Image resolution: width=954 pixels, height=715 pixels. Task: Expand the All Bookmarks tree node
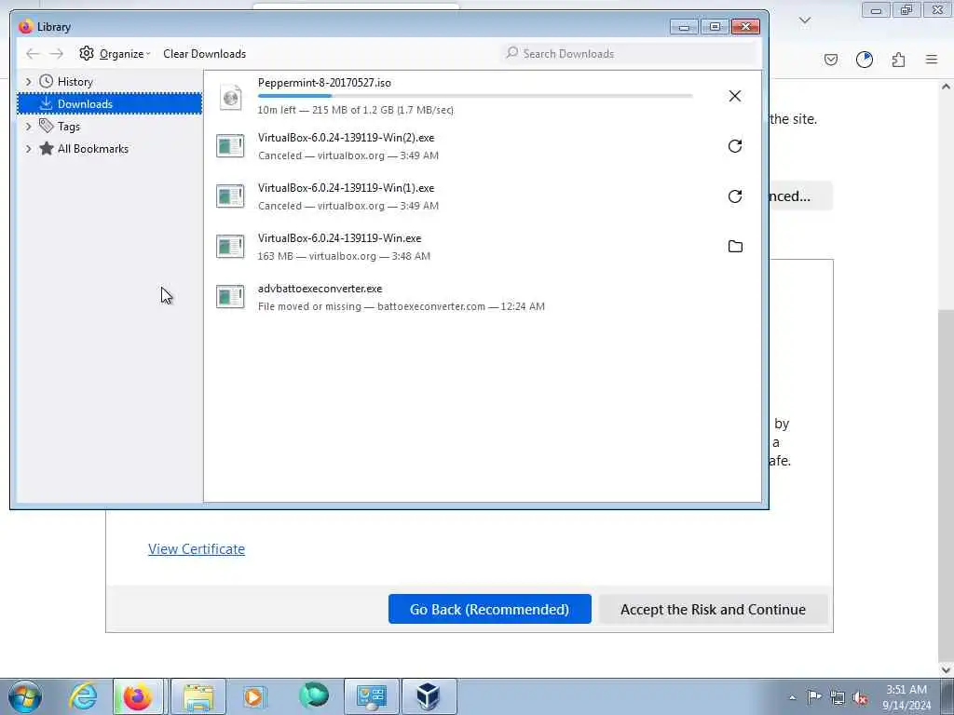tap(28, 149)
